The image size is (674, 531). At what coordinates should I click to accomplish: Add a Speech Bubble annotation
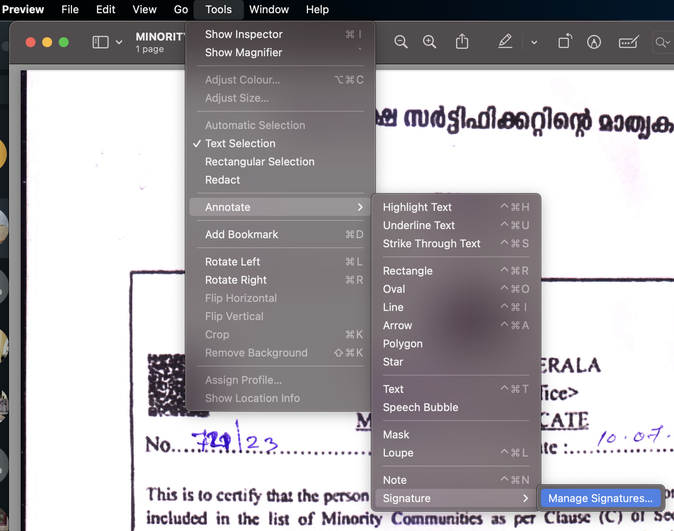point(456,407)
